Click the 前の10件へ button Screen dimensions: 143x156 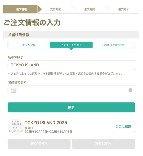pos(39,144)
